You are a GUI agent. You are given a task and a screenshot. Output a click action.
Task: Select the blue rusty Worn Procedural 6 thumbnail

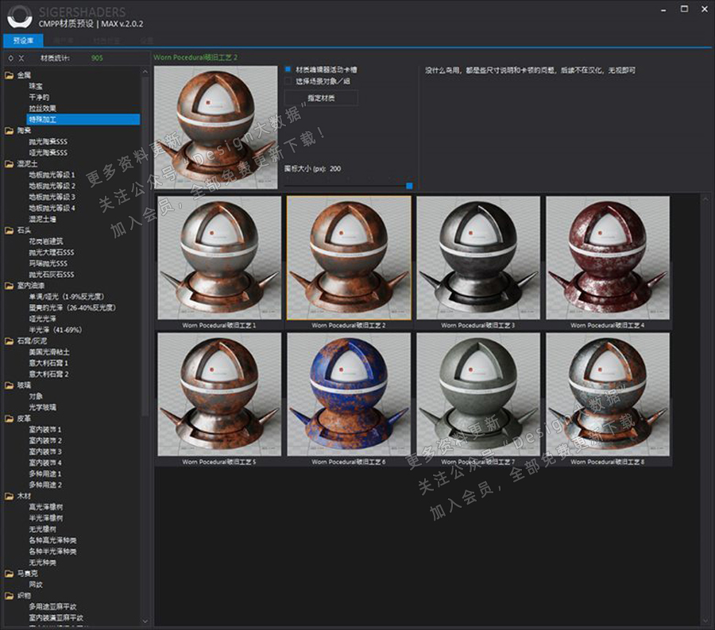click(x=349, y=394)
